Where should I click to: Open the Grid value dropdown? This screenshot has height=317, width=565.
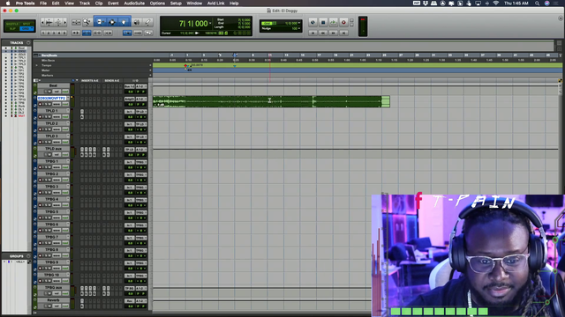[299, 23]
